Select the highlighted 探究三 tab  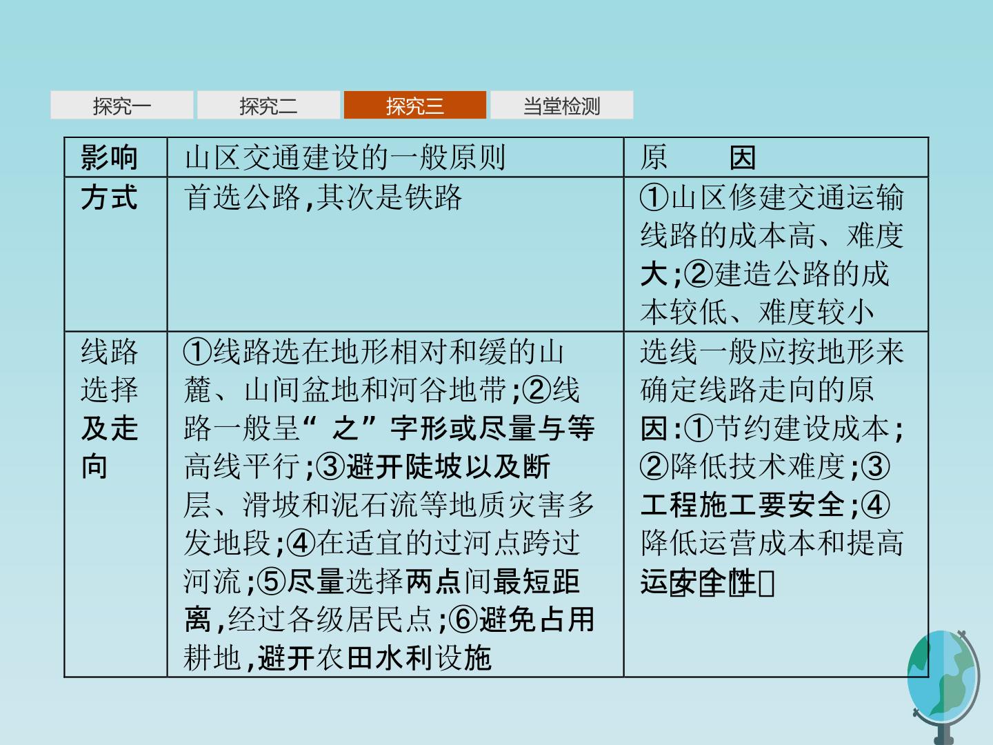point(415,106)
